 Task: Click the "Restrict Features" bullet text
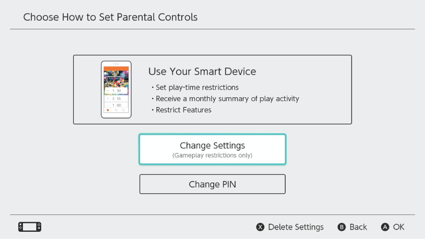pyautogui.click(x=183, y=110)
